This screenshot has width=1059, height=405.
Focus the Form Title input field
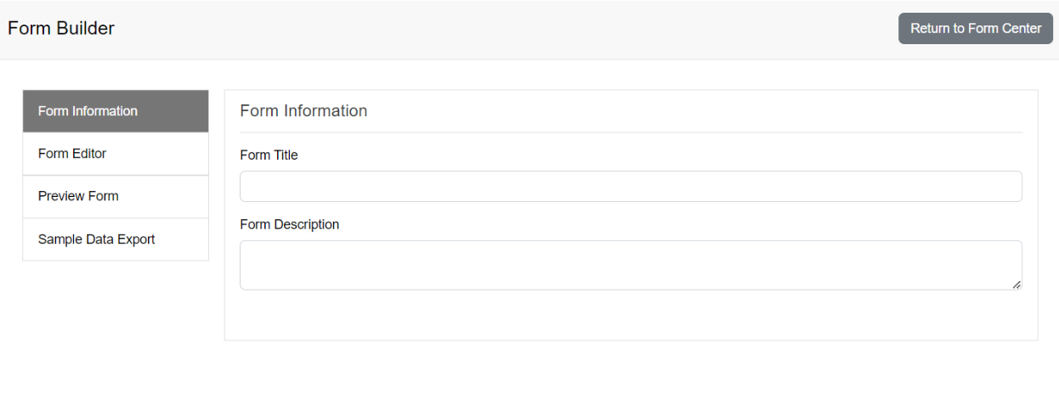[631, 186]
